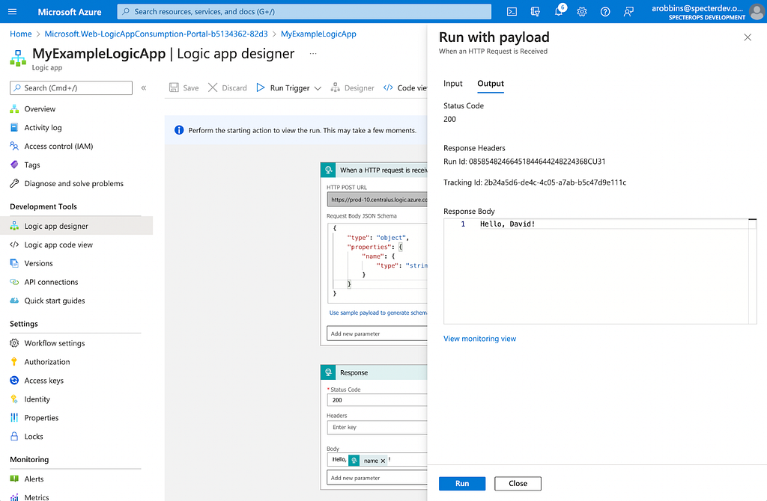Switch to the Input tab
Screen dimensions: 767x501
453,84
